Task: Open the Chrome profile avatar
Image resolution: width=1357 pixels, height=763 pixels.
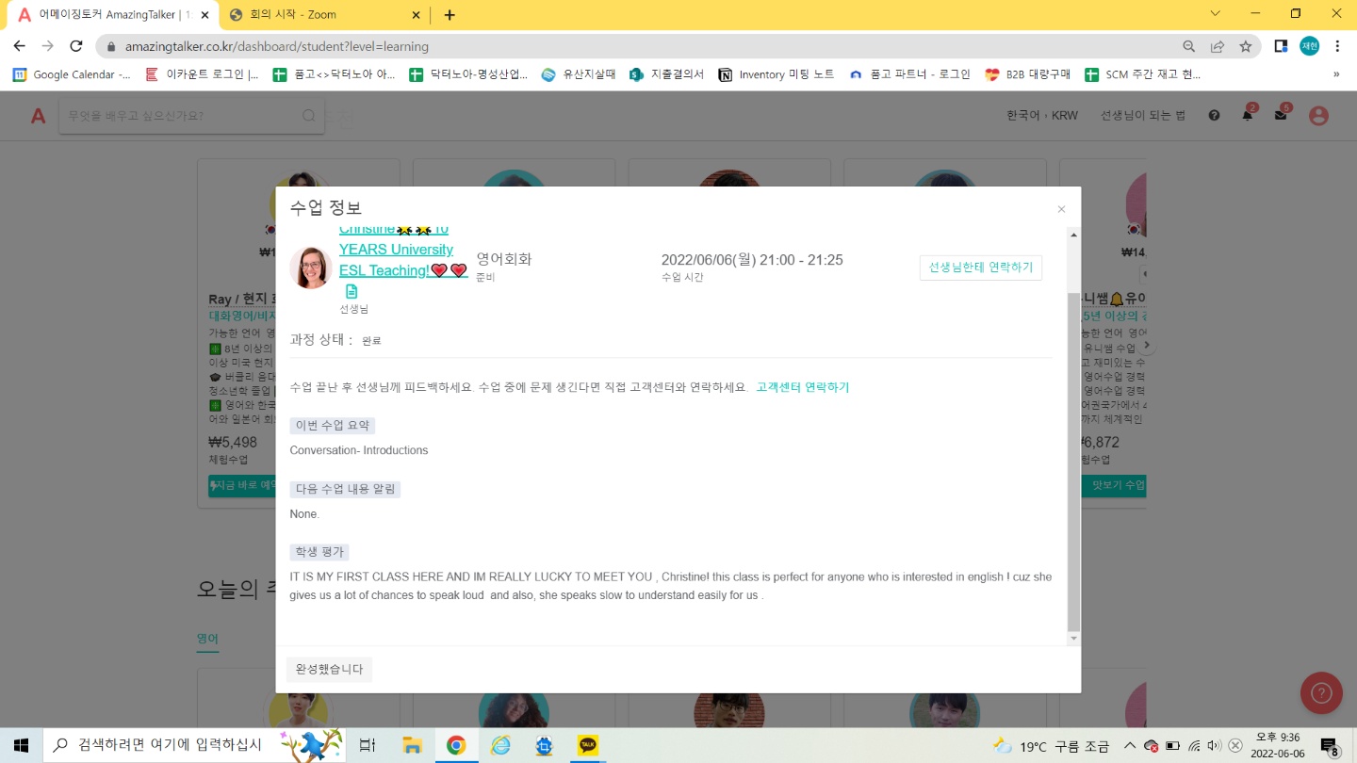Action: pyautogui.click(x=1310, y=46)
